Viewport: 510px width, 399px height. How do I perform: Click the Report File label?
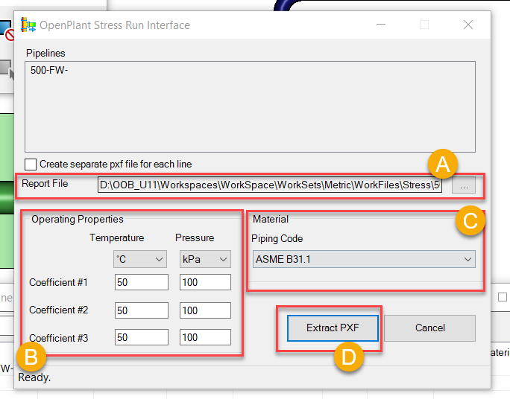45,184
